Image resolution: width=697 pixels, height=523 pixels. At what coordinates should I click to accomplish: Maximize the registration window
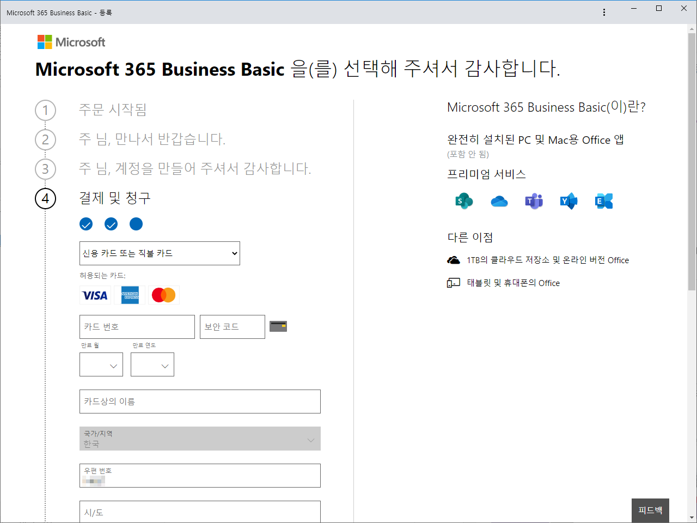coord(659,8)
